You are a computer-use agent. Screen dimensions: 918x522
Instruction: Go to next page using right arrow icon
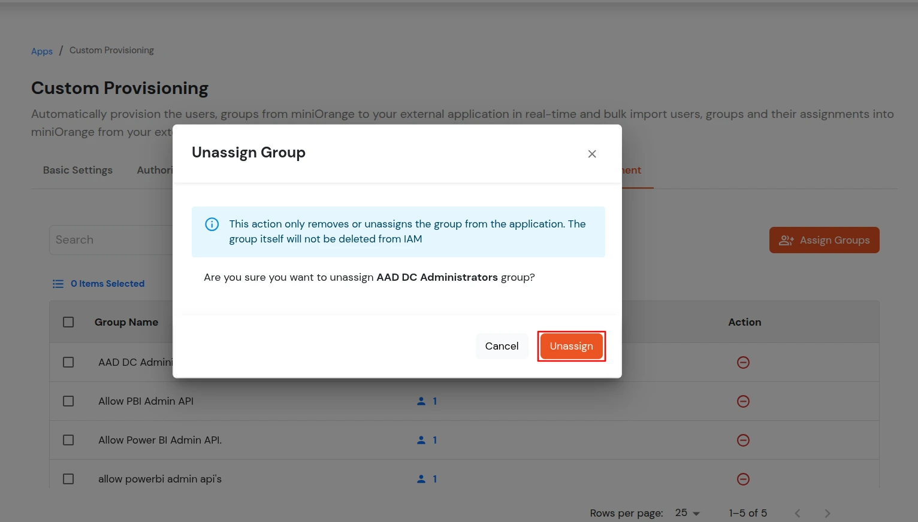coord(827,513)
